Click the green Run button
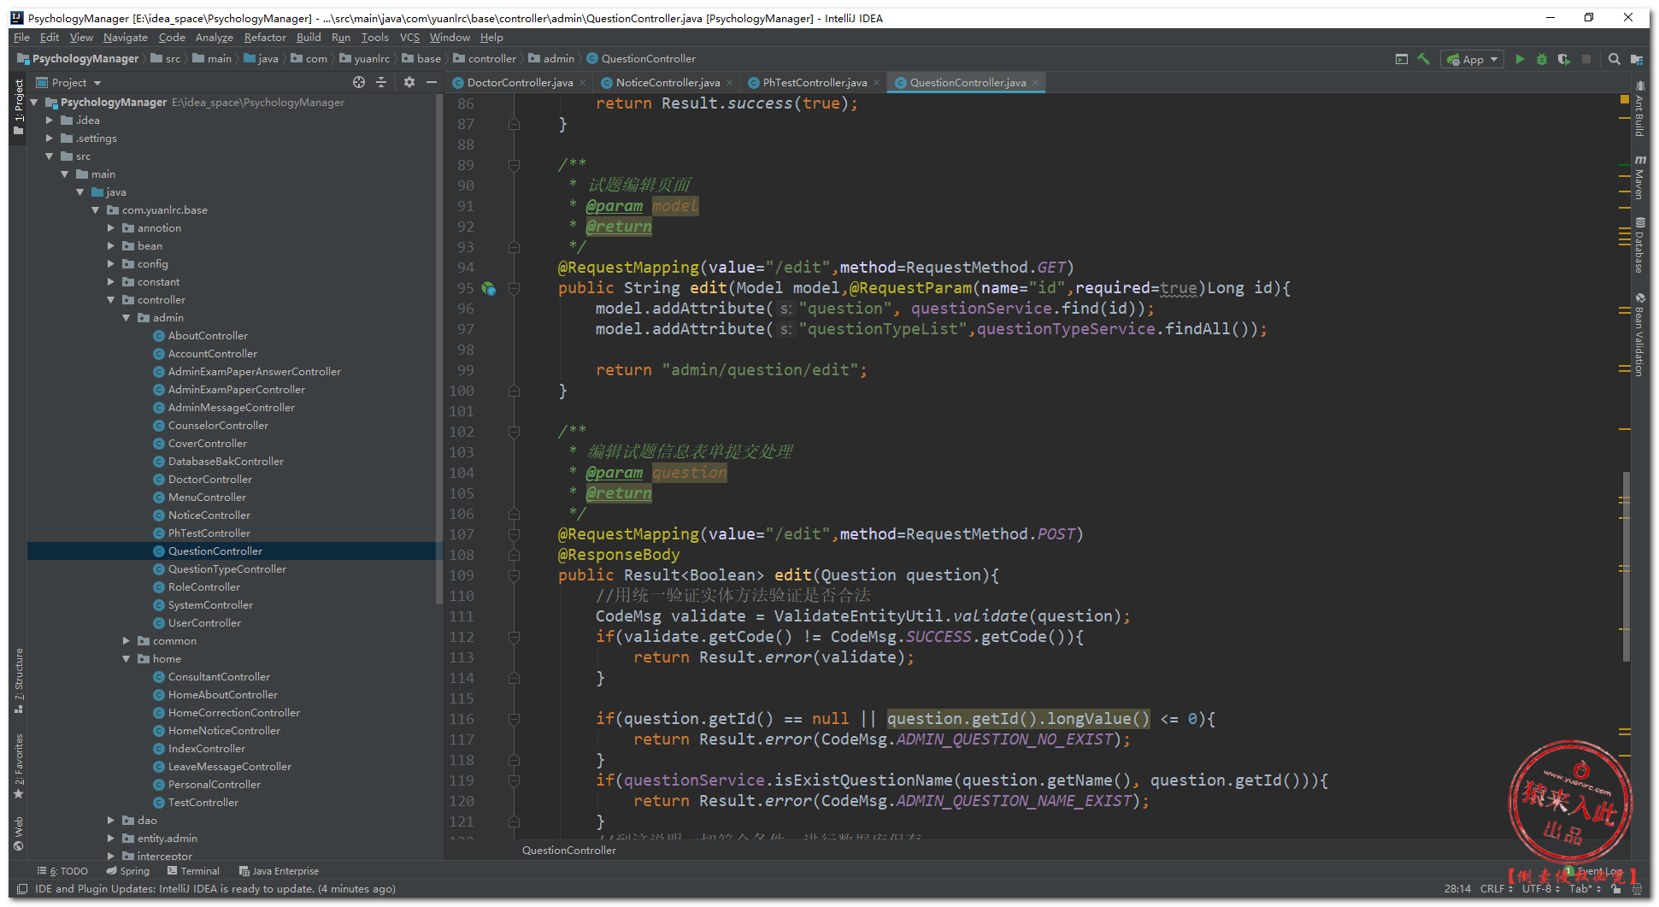Viewport: 1659px width, 907px height. 1519,59
